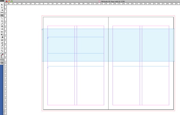Click the yellow minimize window button
The width and height of the screenshot is (180, 115).
[9, 2]
